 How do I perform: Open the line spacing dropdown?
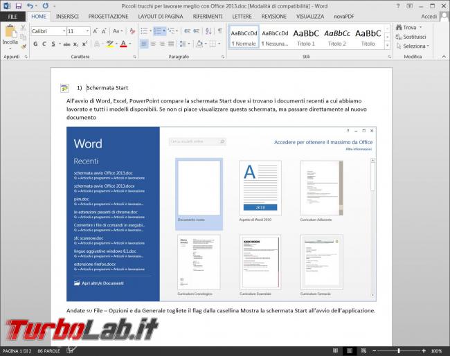coord(185,44)
